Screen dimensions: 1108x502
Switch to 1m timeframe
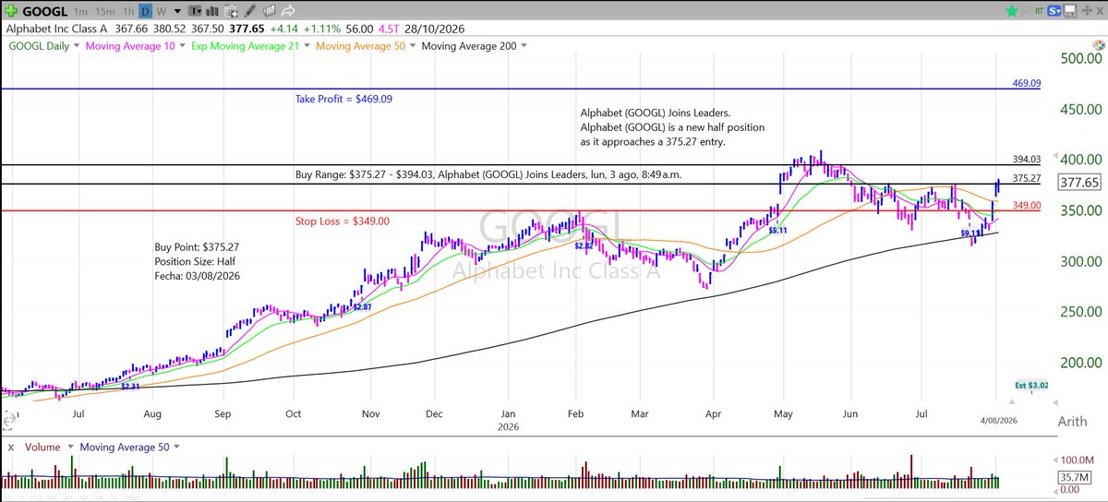tap(80, 12)
